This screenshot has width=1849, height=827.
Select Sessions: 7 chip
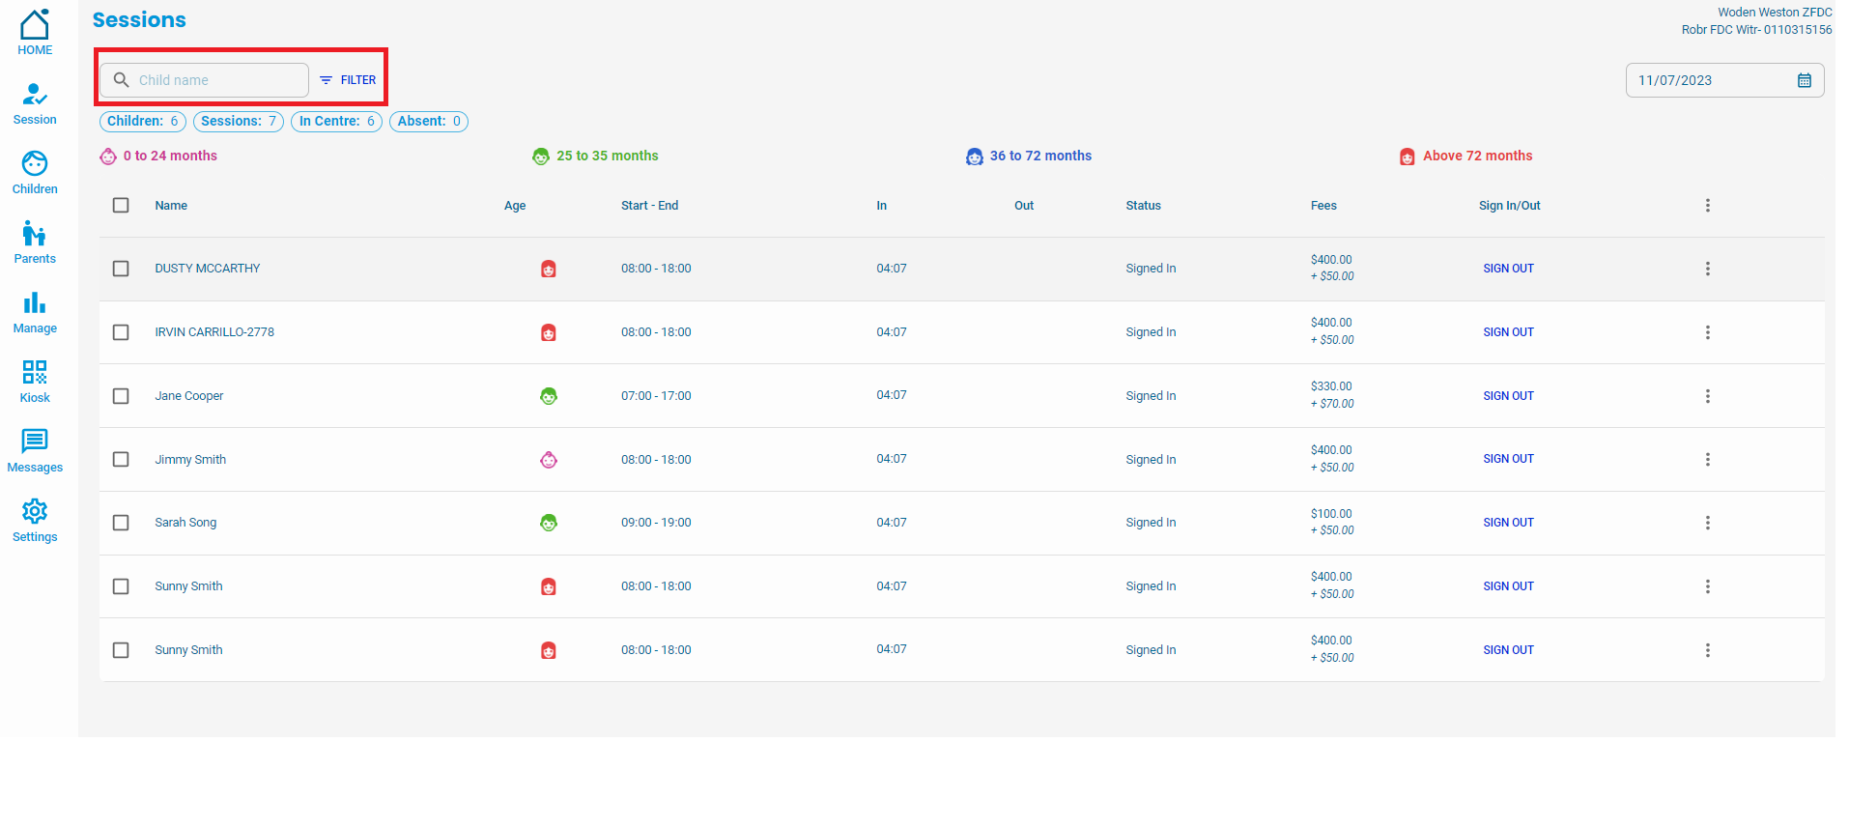click(x=239, y=122)
